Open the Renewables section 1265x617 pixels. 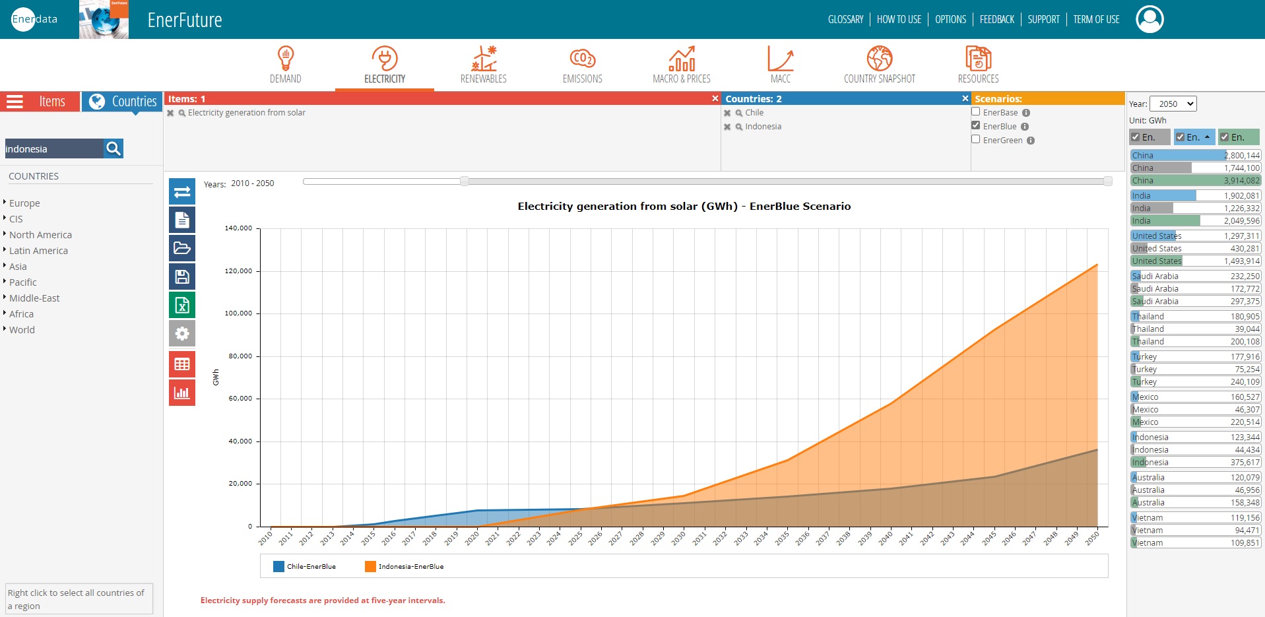tap(483, 65)
